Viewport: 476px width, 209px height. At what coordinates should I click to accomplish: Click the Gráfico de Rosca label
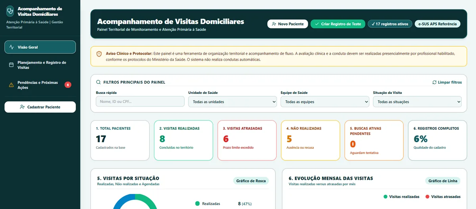click(251, 181)
